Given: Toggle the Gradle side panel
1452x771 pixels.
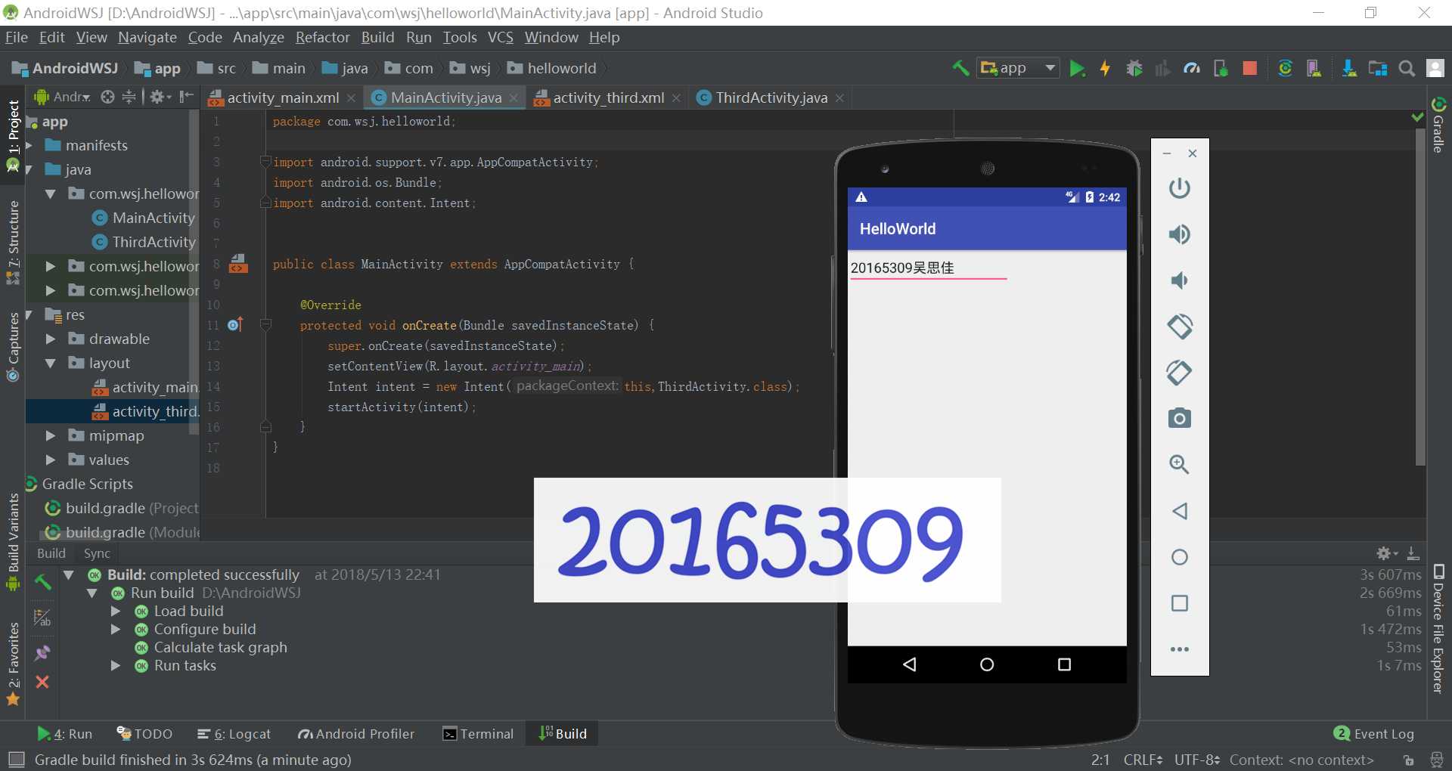Looking at the screenshot, I should tap(1438, 125).
